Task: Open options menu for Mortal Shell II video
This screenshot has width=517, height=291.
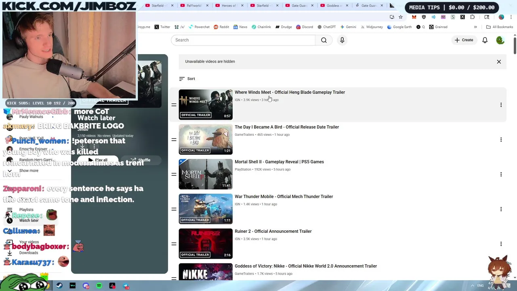Action: point(501,175)
